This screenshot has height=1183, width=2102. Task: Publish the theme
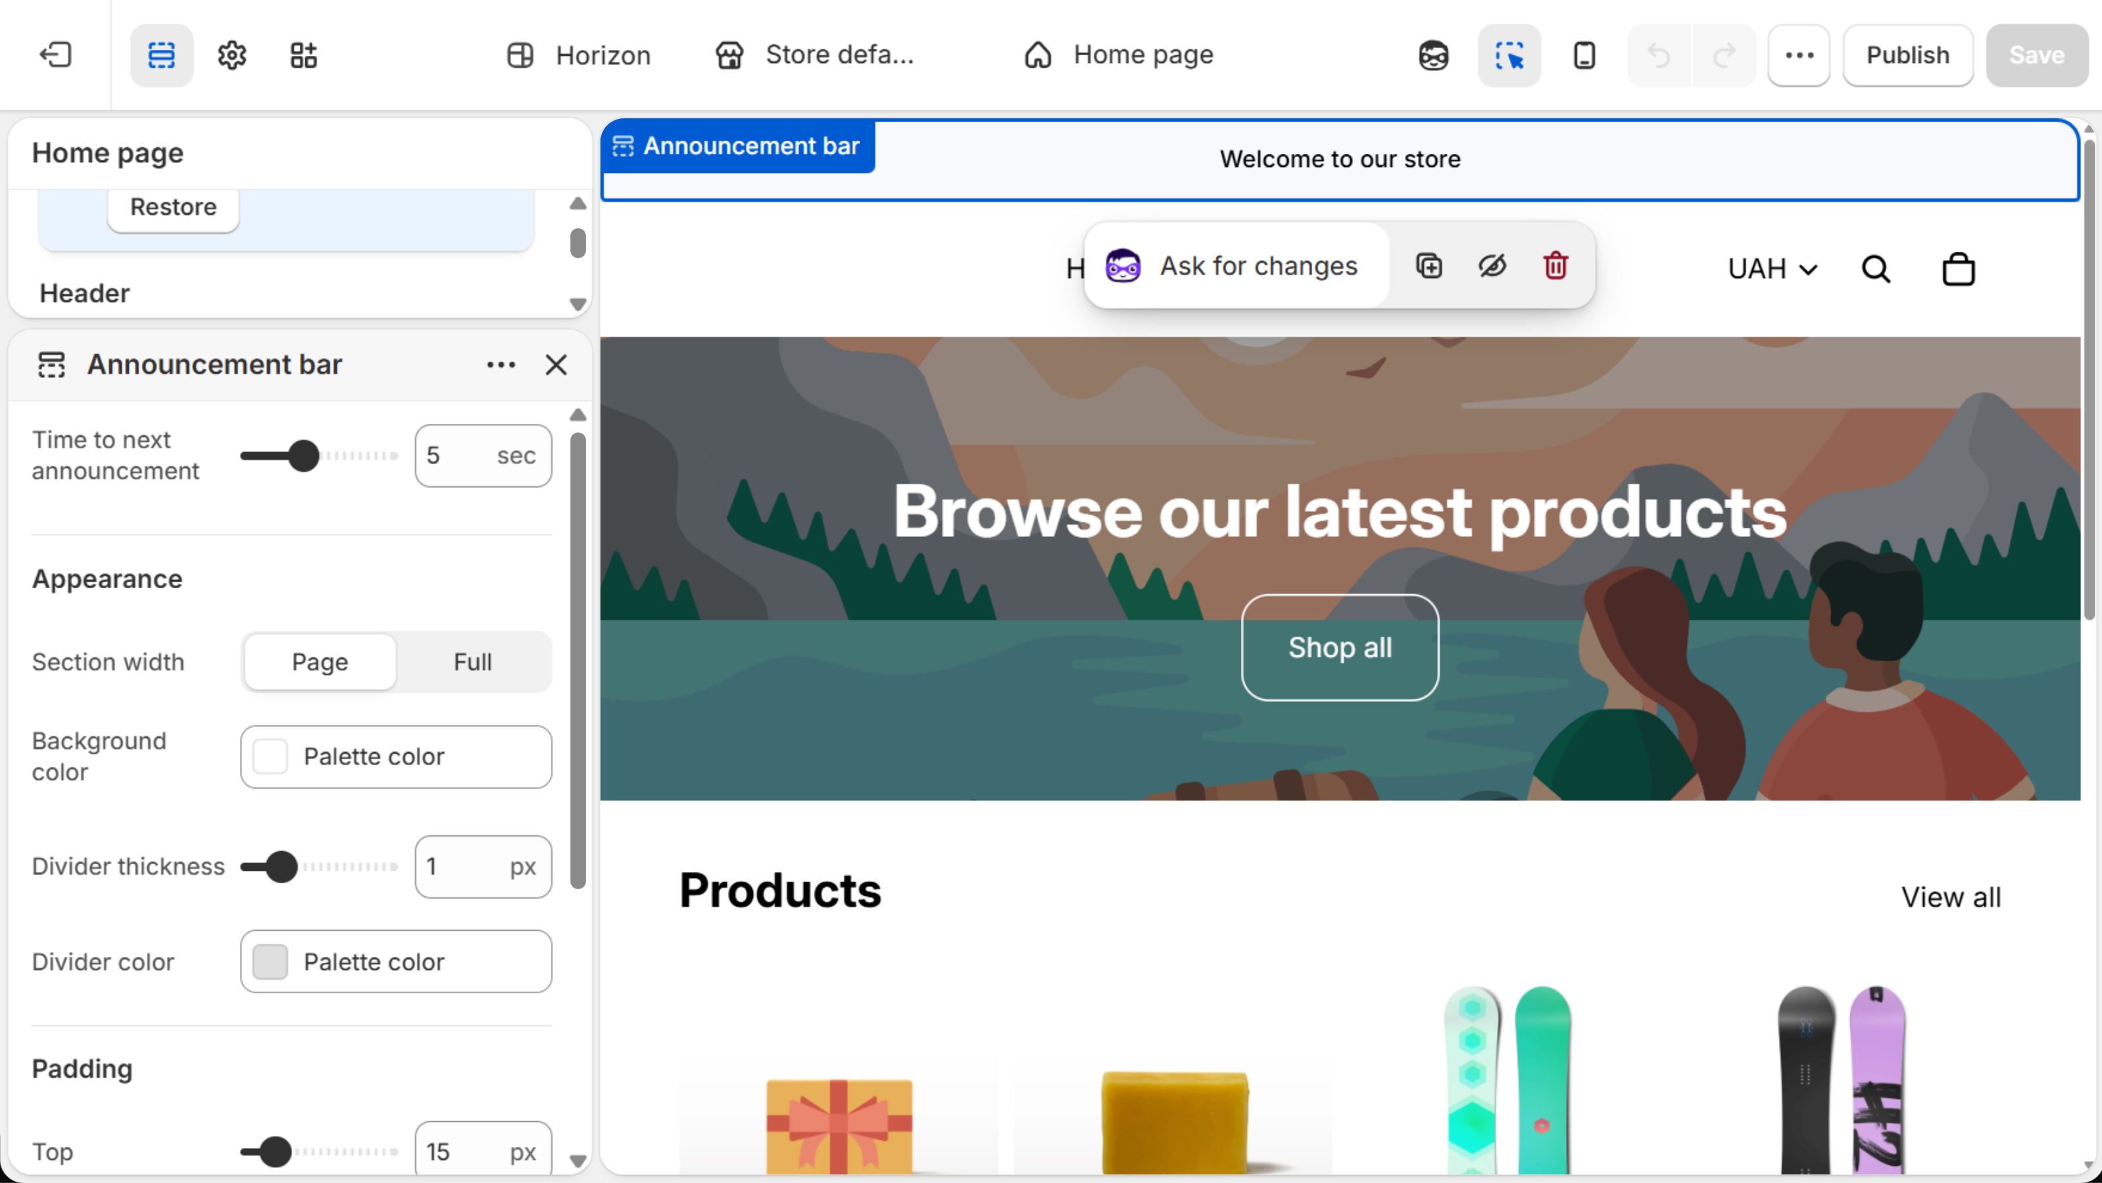pos(1908,55)
